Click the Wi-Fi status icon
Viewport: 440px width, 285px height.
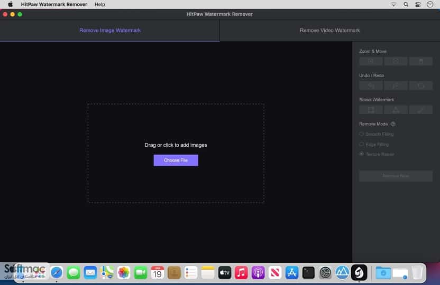point(393,4)
